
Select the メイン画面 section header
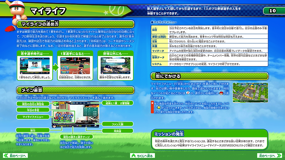(76, 90)
